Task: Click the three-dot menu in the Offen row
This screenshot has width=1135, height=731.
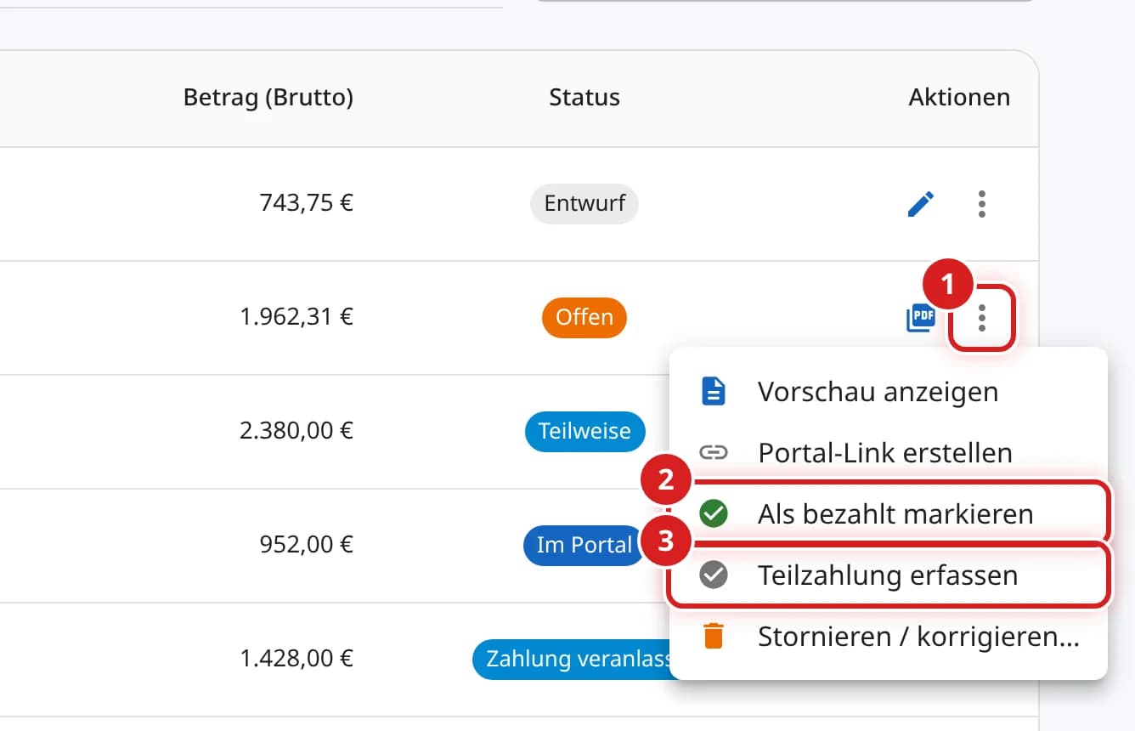Action: pyautogui.click(x=982, y=318)
